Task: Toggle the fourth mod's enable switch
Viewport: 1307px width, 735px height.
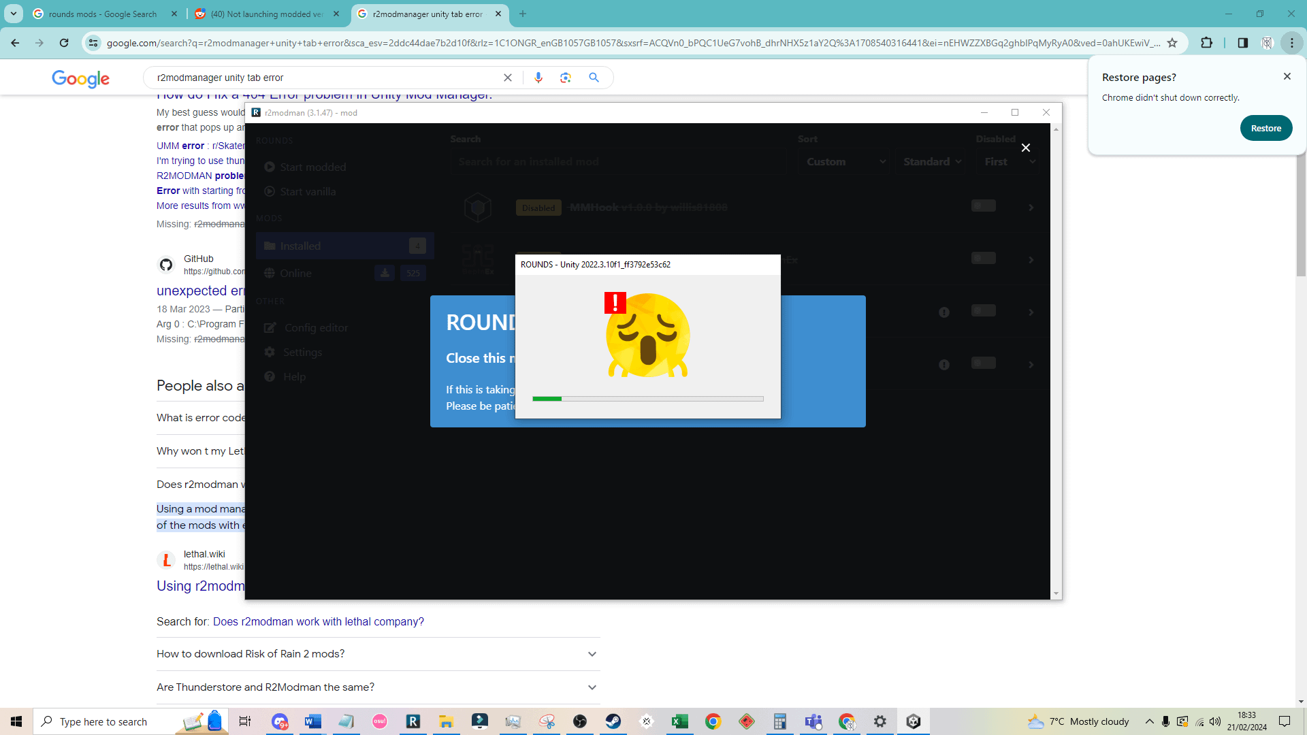Action: (983, 363)
